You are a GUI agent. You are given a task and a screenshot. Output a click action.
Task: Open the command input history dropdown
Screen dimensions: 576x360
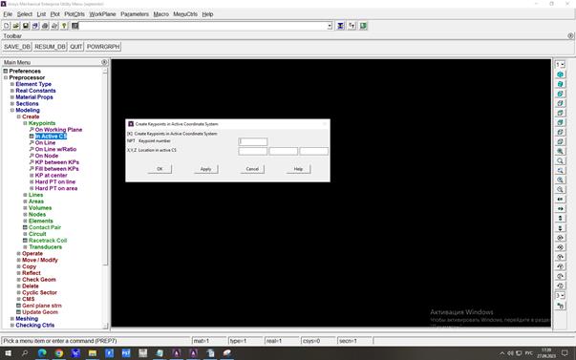(x=330, y=26)
